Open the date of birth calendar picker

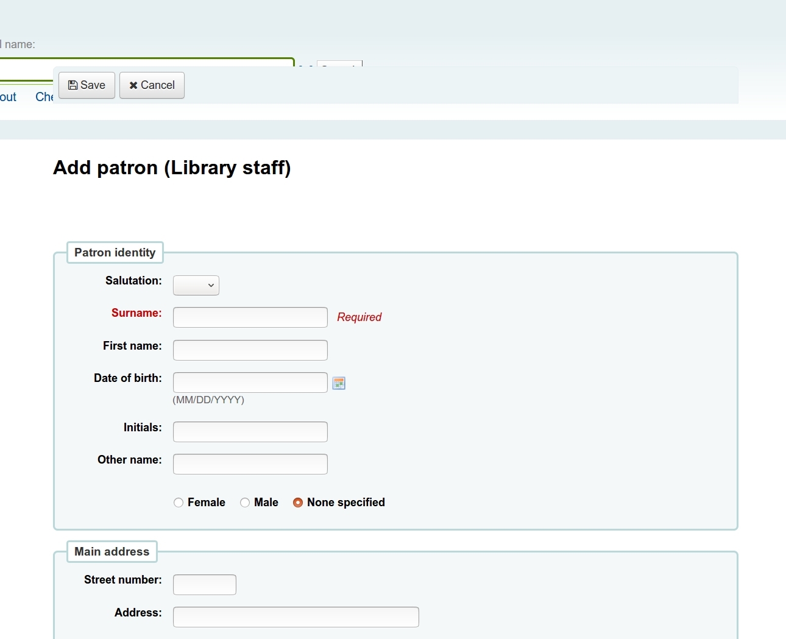(x=339, y=383)
